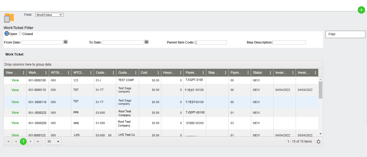Go to the first page using the skip-back icon

coord(8,141)
